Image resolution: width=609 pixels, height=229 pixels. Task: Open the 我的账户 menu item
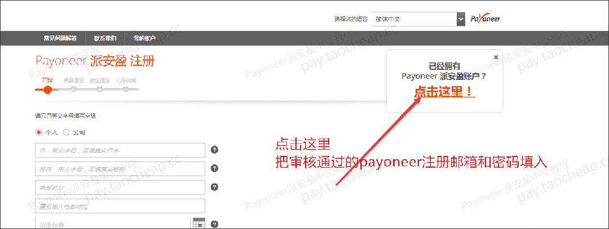(144, 38)
